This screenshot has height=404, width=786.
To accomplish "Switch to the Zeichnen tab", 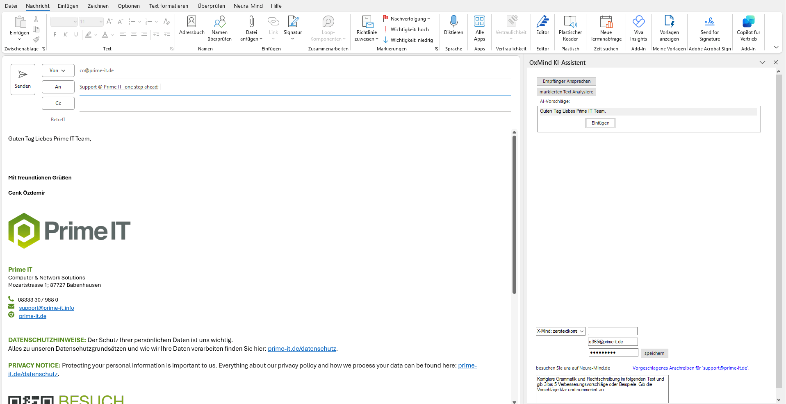I will (x=98, y=6).
